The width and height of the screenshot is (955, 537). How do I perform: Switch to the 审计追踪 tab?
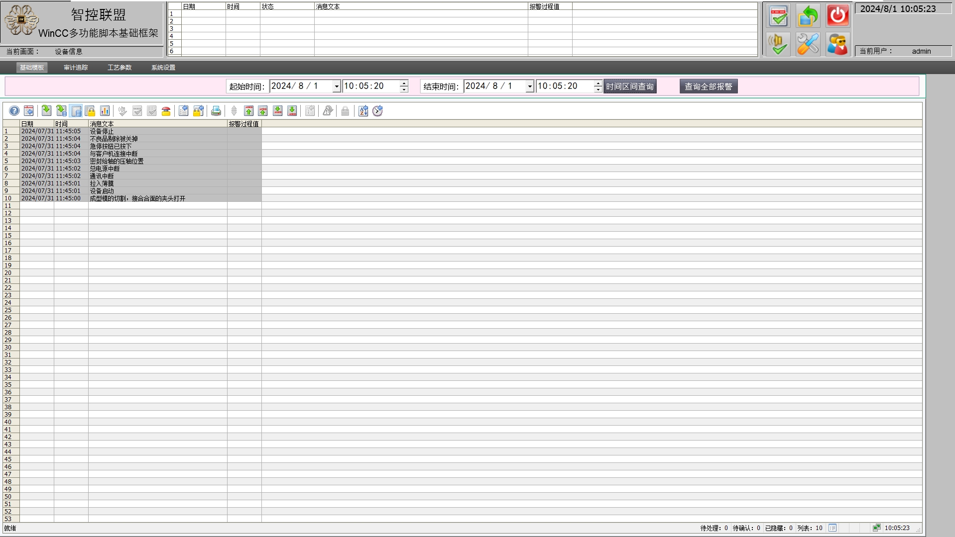(76, 68)
